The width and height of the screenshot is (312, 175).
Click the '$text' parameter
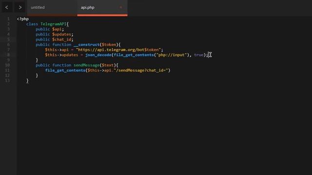[x=108, y=65]
